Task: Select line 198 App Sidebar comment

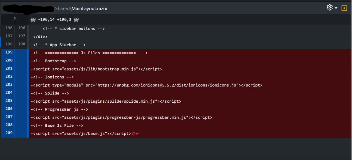Action: pos(59,45)
